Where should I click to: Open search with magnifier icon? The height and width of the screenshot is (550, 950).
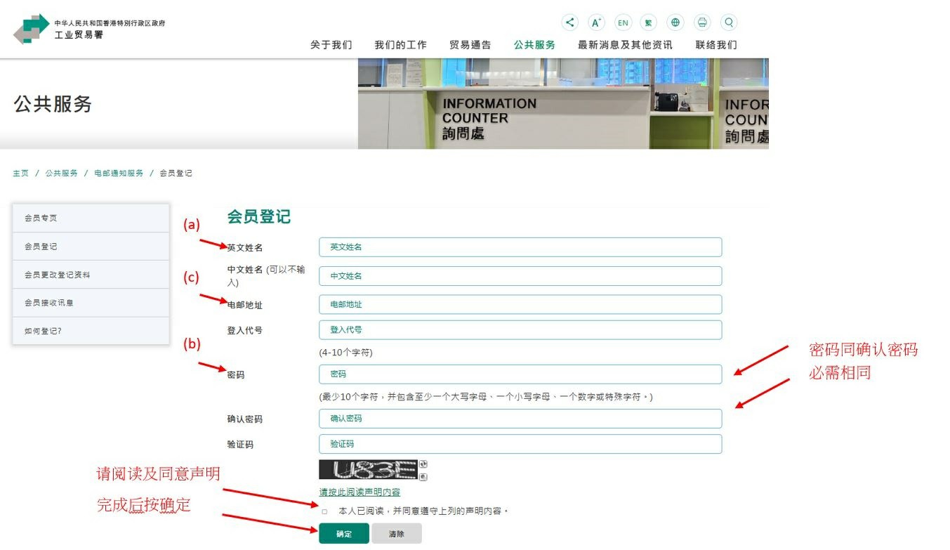click(x=729, y=22)
